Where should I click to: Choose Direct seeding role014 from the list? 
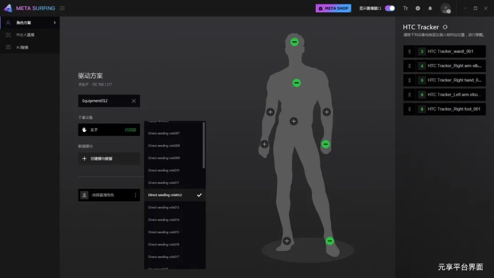coord(164,220)
